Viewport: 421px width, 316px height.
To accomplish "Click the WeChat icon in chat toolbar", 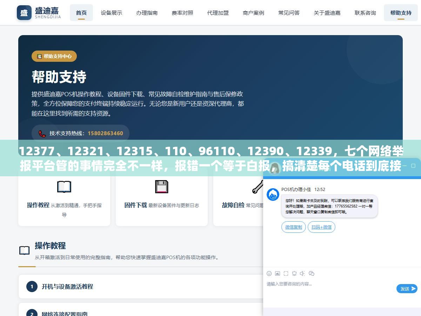I will click(312, 274).
